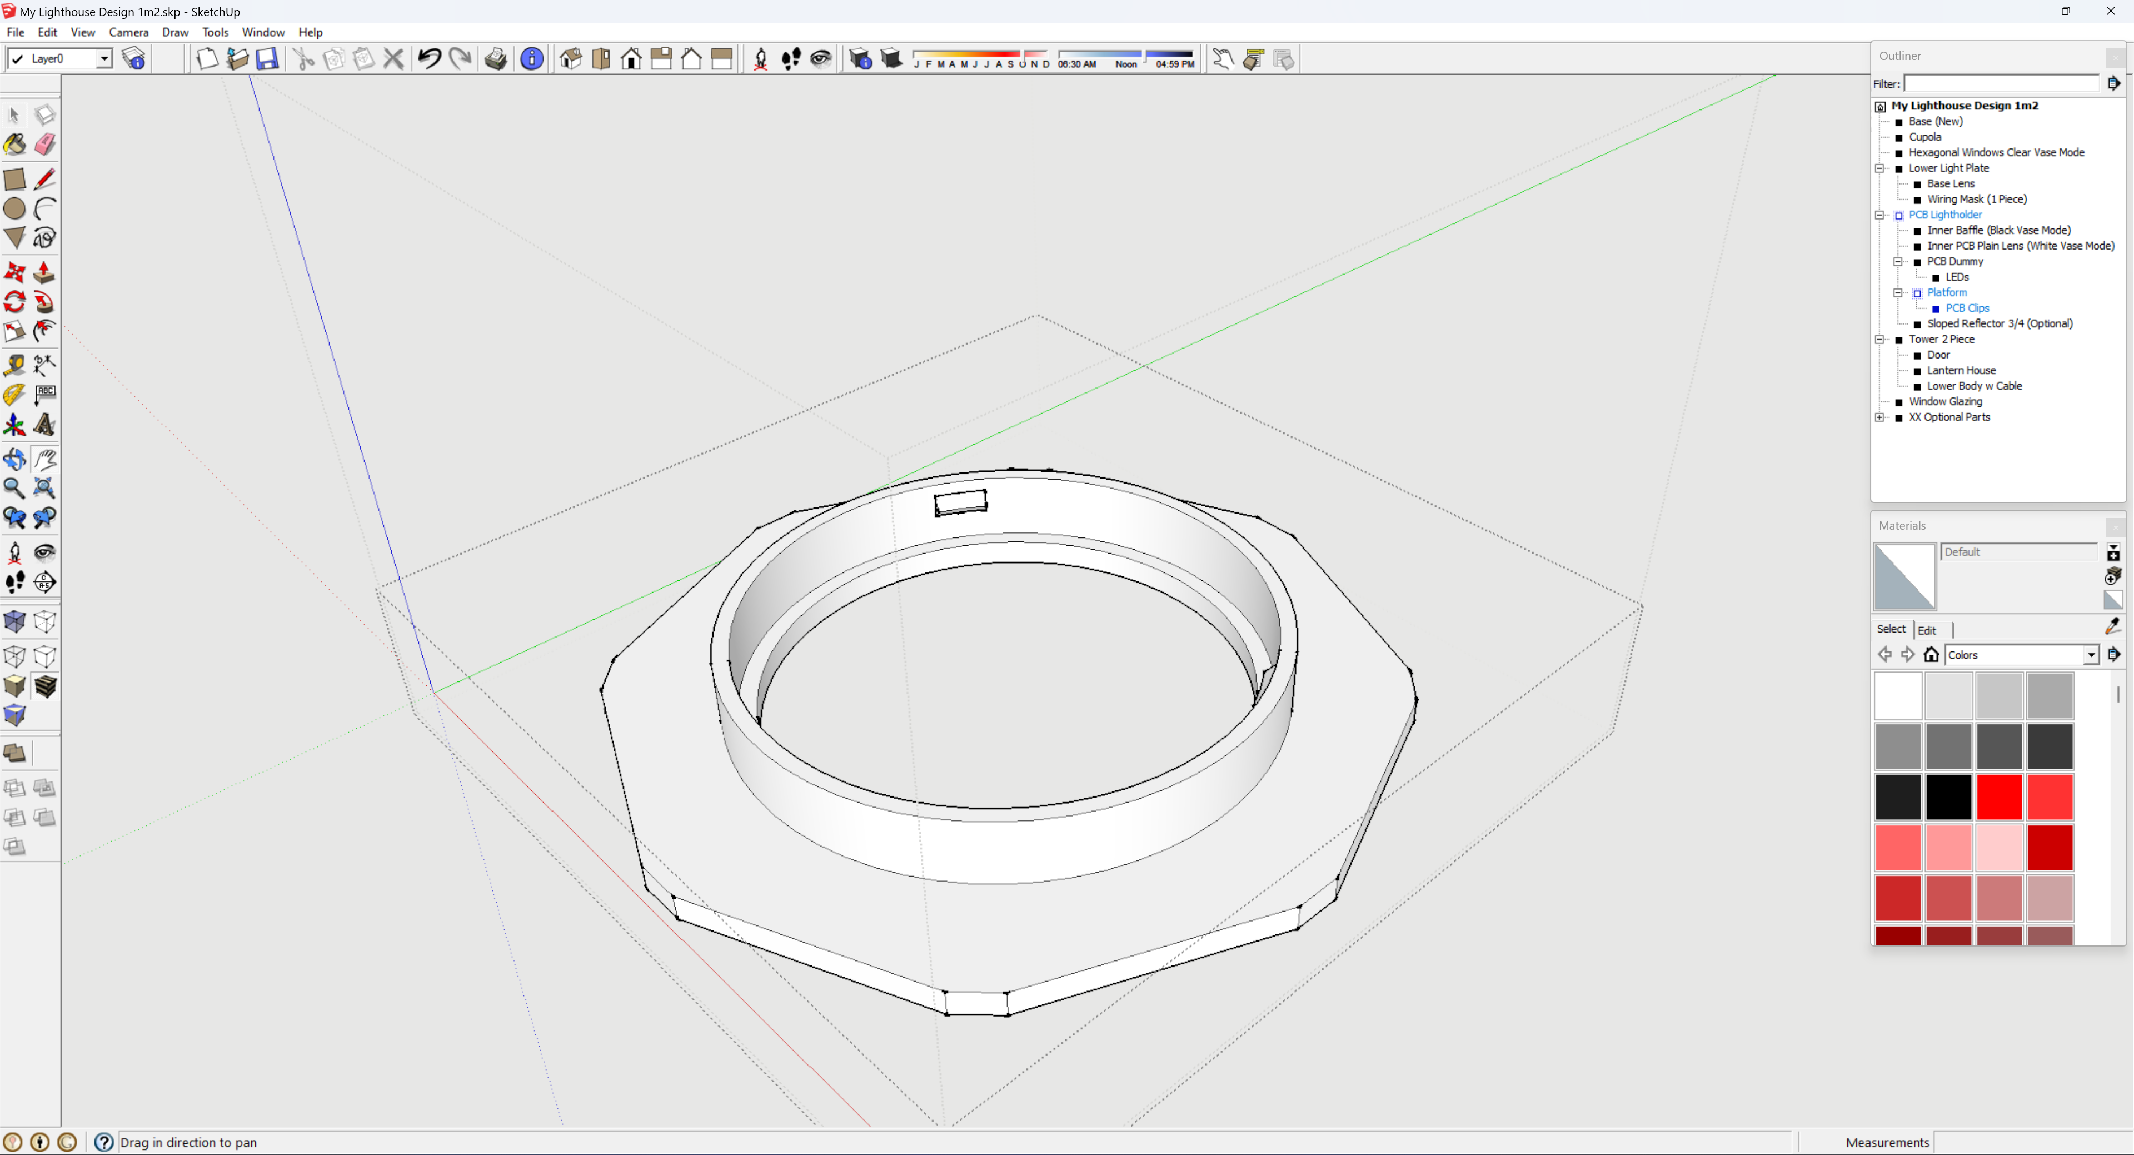Select the Circle drawing tool
2134x1155 pixels.
15,208
